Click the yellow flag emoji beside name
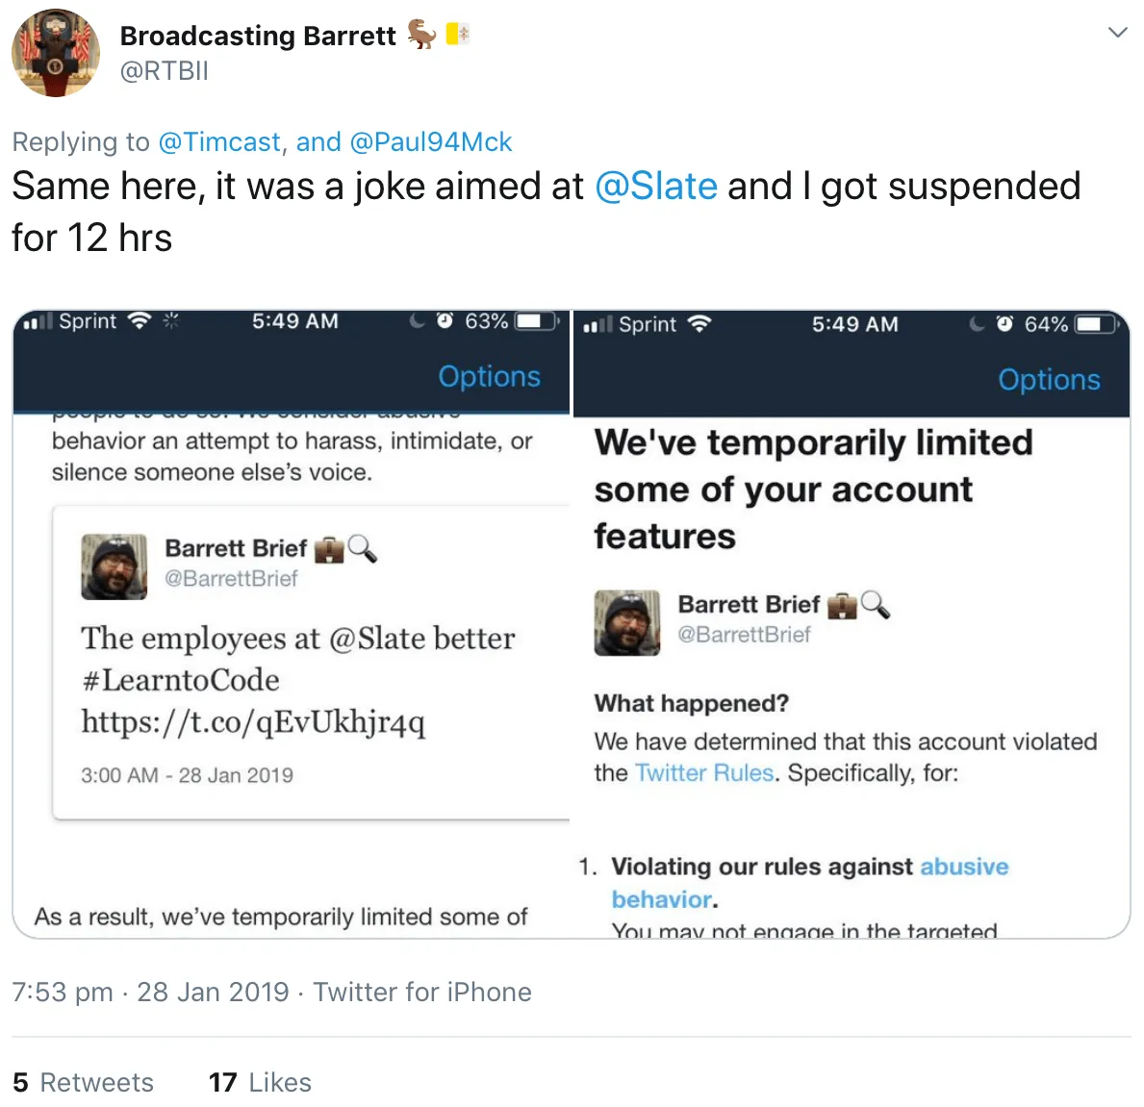 point(457,34)
